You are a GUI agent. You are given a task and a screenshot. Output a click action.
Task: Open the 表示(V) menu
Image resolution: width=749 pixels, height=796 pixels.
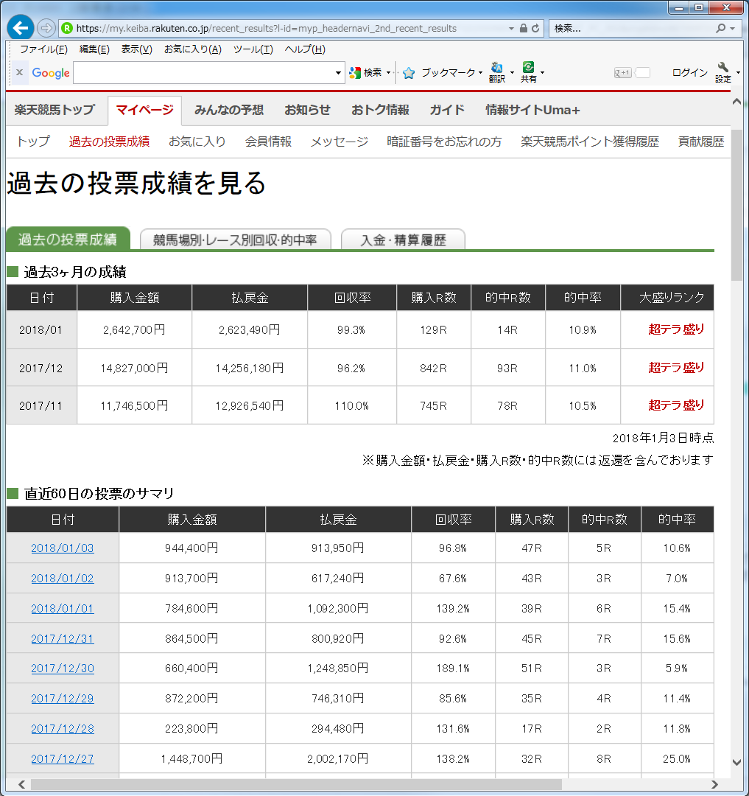click(136, 49)
